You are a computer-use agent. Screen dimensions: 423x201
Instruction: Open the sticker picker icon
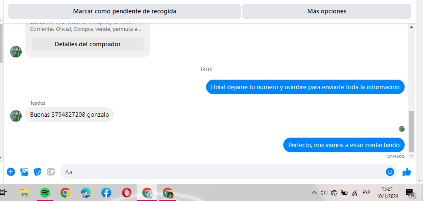point(38,172)
